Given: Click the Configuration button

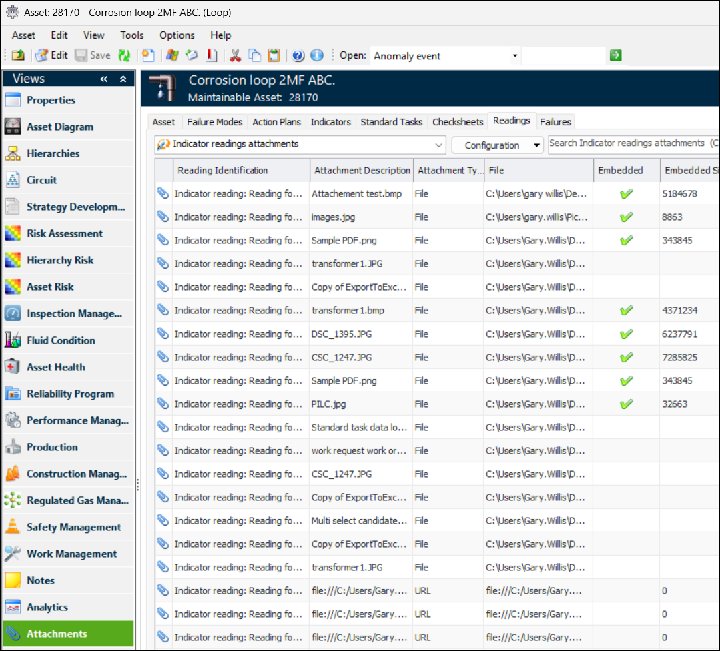Looking at the screenshot, I should click(x=497, y=145).
